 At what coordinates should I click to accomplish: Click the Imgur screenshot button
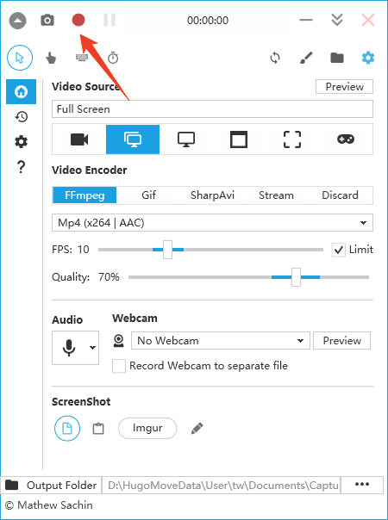147,428
